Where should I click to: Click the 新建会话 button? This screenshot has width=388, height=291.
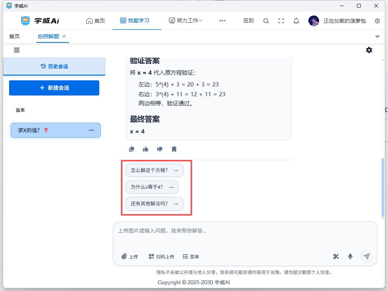click(x=54, y=88)
